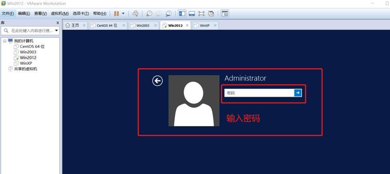Click the Administrator user avatar picture

click(194, 101)
